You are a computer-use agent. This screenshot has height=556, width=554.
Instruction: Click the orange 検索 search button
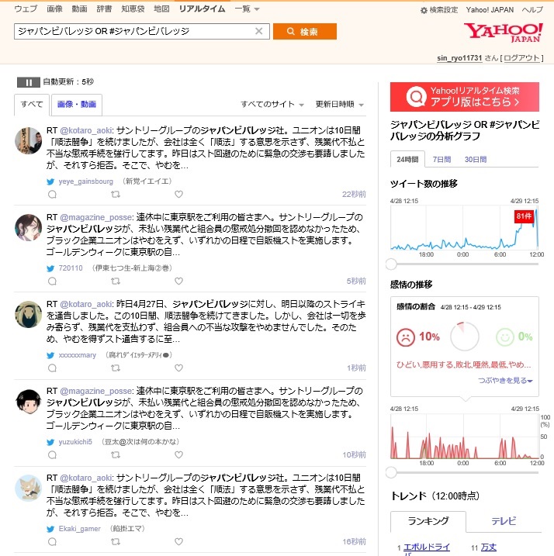click(304, 32)
